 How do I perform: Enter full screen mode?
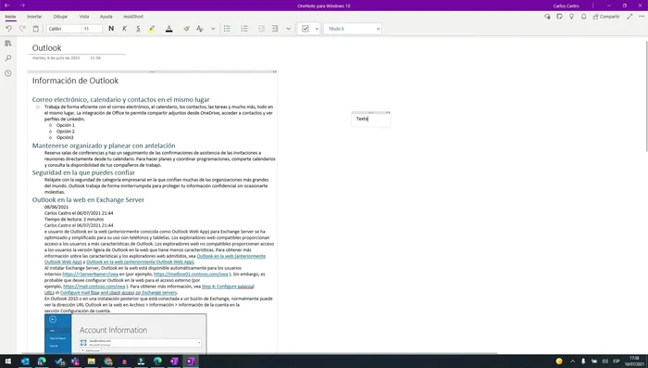[629, 17]
